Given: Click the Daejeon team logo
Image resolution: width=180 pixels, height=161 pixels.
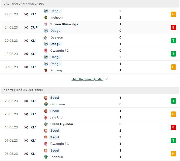Looking at the screenshot, I should 46,37.
